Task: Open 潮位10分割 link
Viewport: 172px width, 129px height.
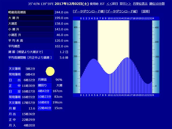Action: [157, 4]
